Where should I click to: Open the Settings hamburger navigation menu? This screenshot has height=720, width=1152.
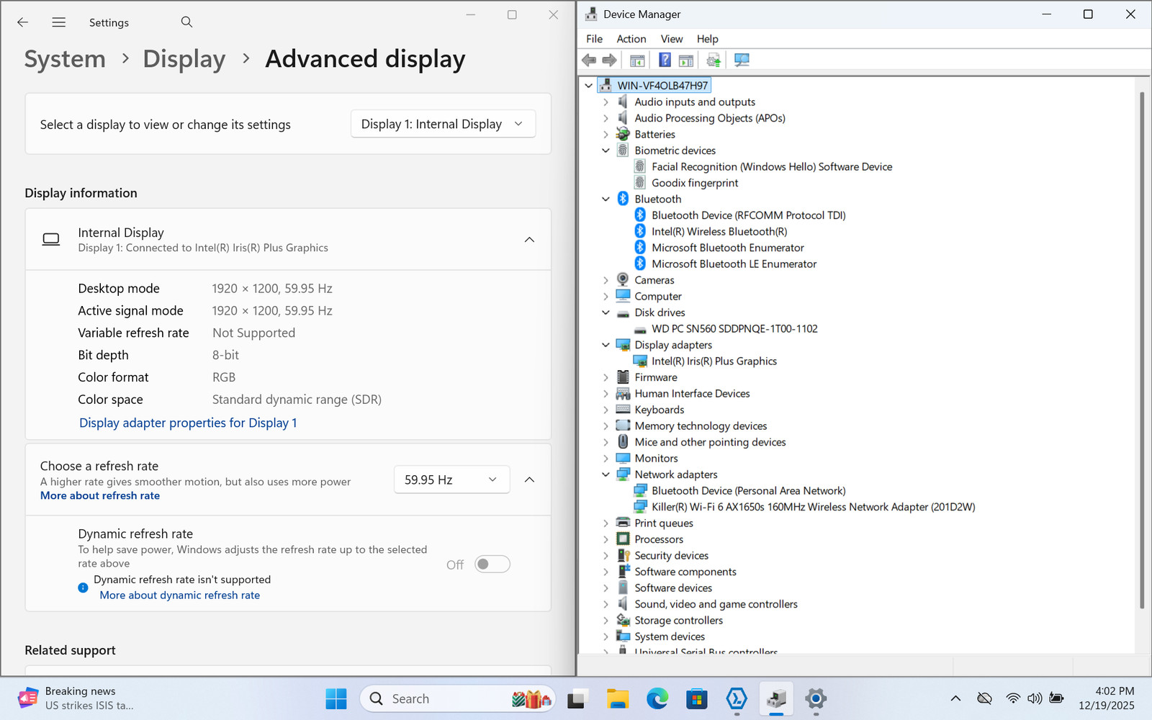click(x=59, y=22)
